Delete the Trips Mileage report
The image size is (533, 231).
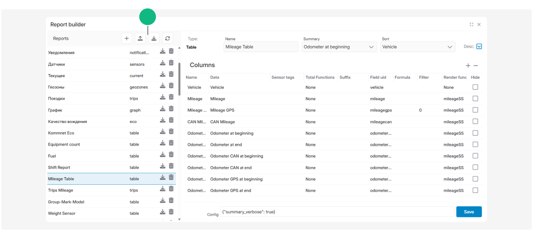click(171, 189)
